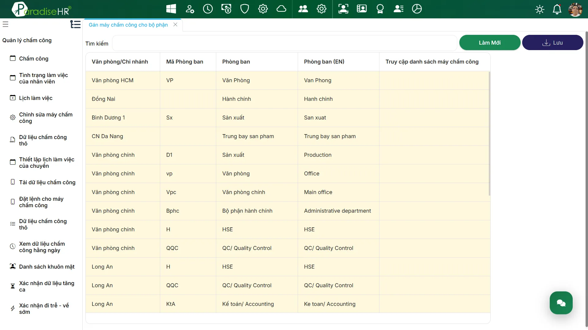Open the ID card icon in top bar
Viewport: 588px width, 330px height.
pyautogui.click(x=362, y=9)
